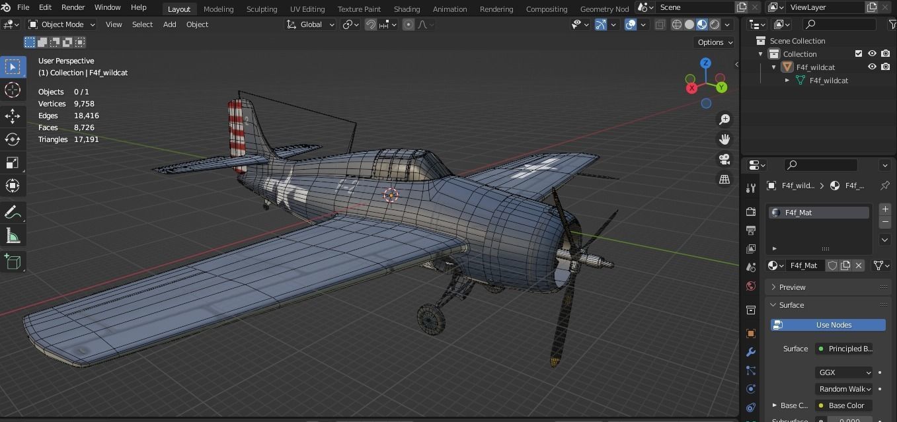Open the Modifier properties wrench tab
The height and width of the screenshot is (422, 897).
tap(750, 352)
